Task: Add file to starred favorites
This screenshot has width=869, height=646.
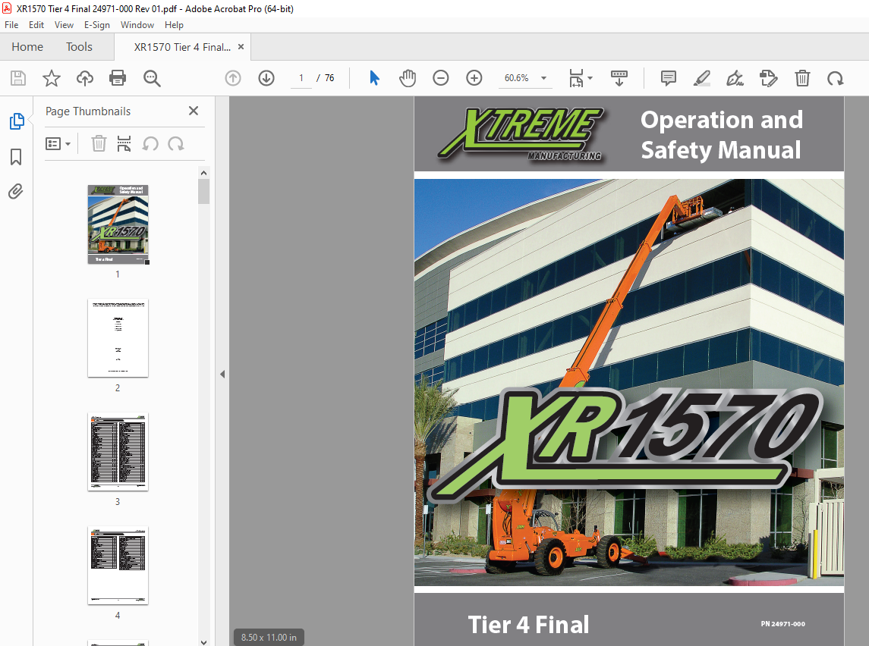Action: point(52,78)
